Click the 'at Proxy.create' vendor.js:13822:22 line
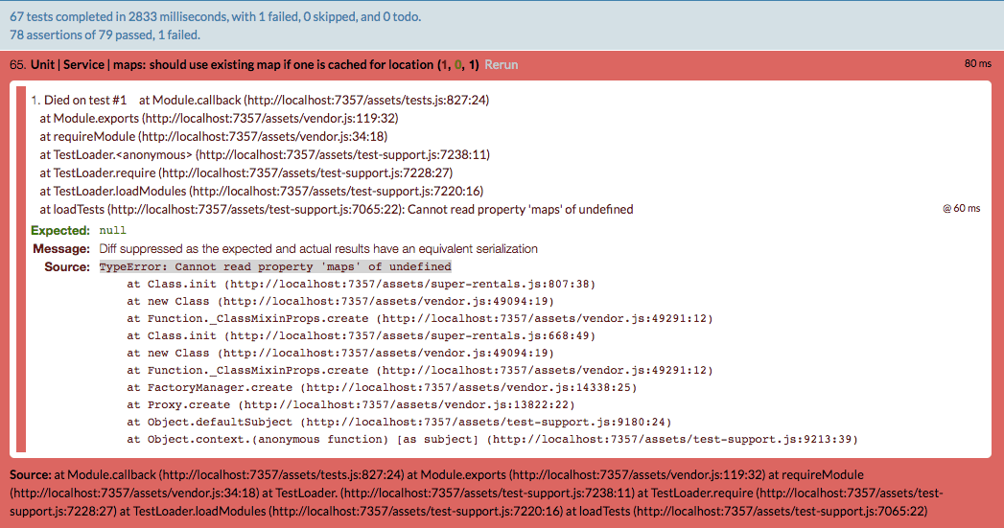 351,404
